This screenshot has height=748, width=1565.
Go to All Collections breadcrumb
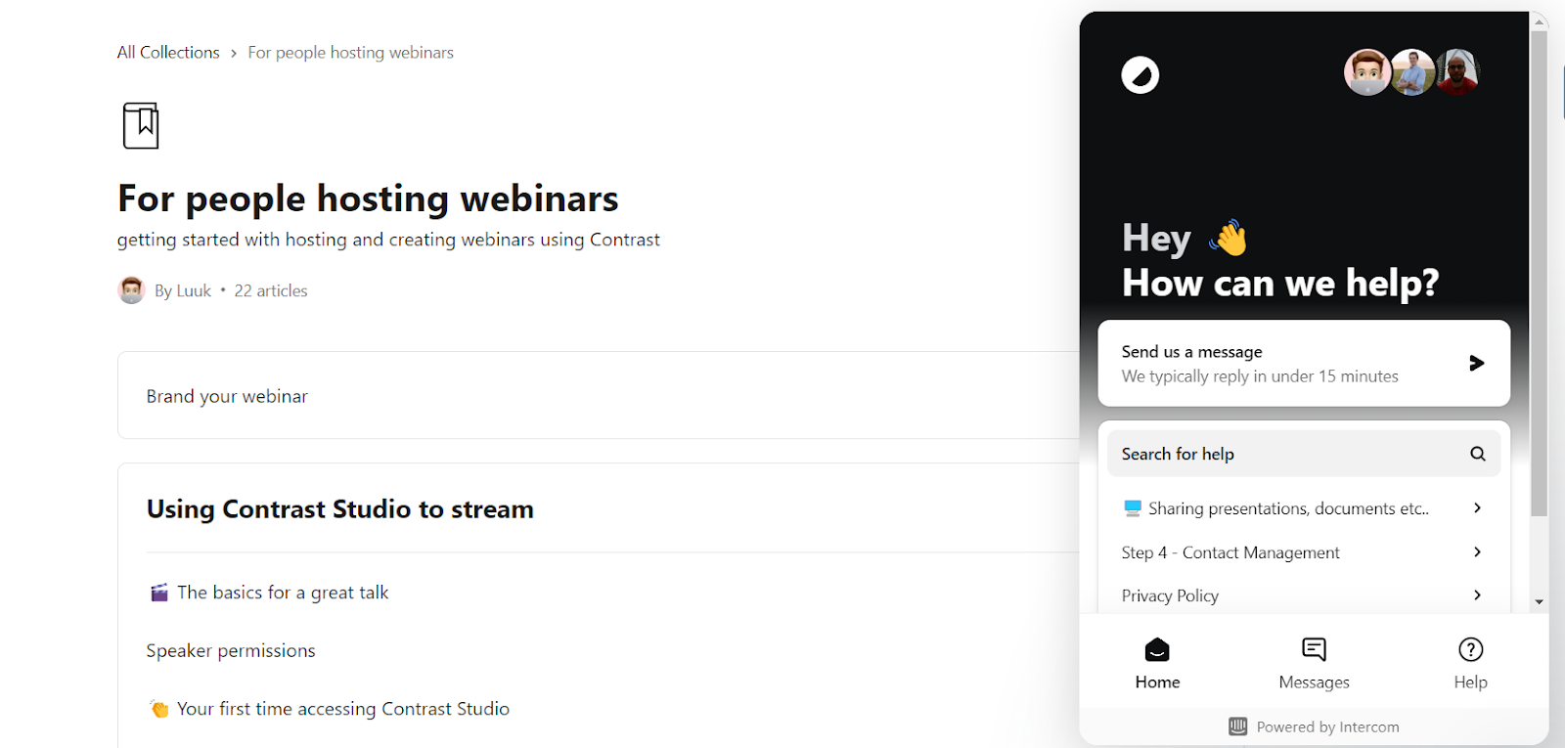click(x=168, y=53)
